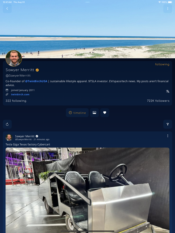The height and width of the screenshot is (233, 175).
Task: Click the @SawyerMerritt profile handle
Action: (18, 76)
